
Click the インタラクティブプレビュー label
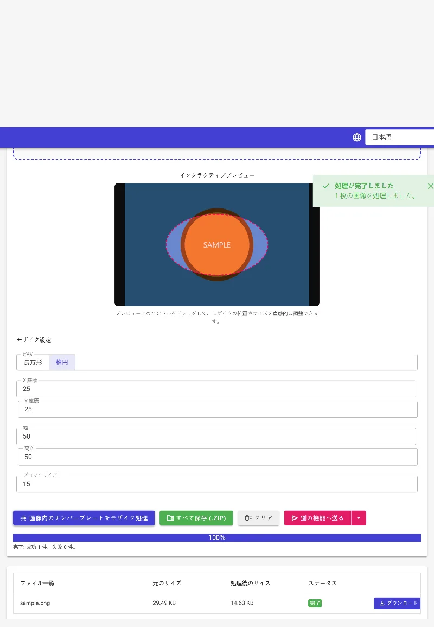point(216,175)
